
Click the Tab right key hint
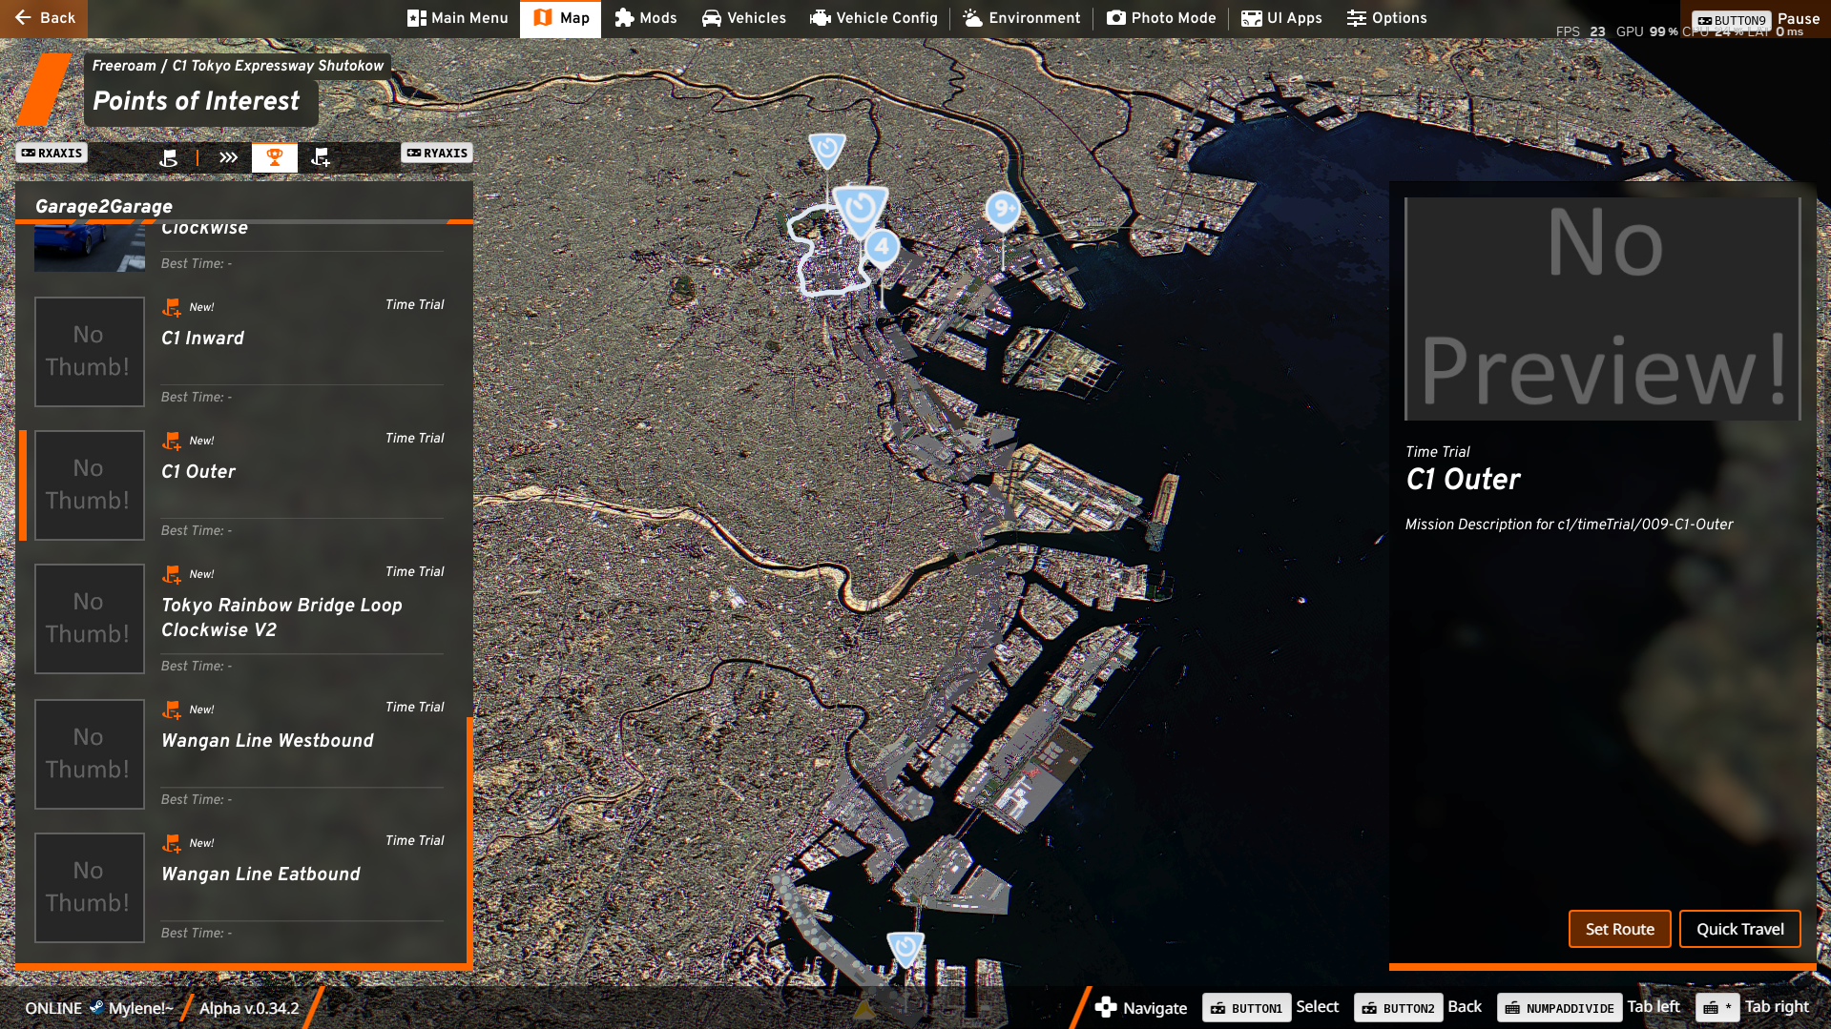1753,1007
